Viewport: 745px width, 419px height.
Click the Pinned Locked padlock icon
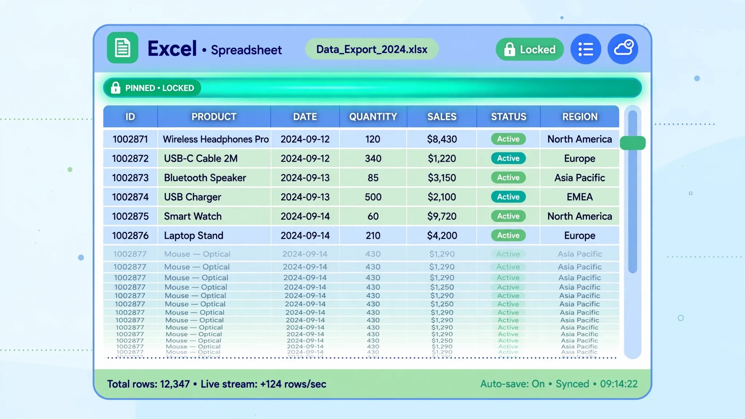pyautogui.click(x=116, y=88)
